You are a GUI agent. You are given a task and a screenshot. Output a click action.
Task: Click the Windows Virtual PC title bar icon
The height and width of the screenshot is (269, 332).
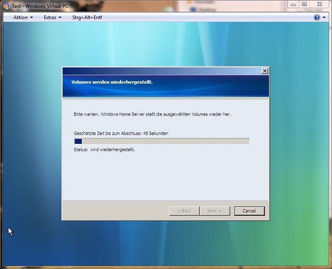point(6,4)
